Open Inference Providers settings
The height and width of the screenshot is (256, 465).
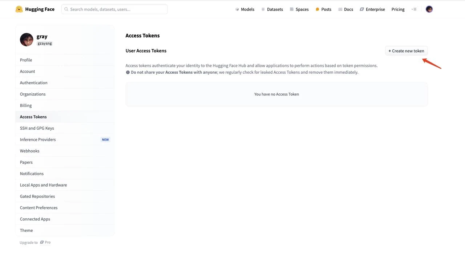point(65,139)
